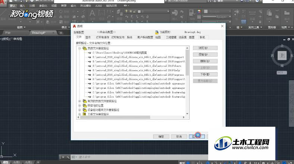This screenshot has width=294, height=164.
Task: Click the horizontal scrollbar left arrow
Action: pos(78,117)
